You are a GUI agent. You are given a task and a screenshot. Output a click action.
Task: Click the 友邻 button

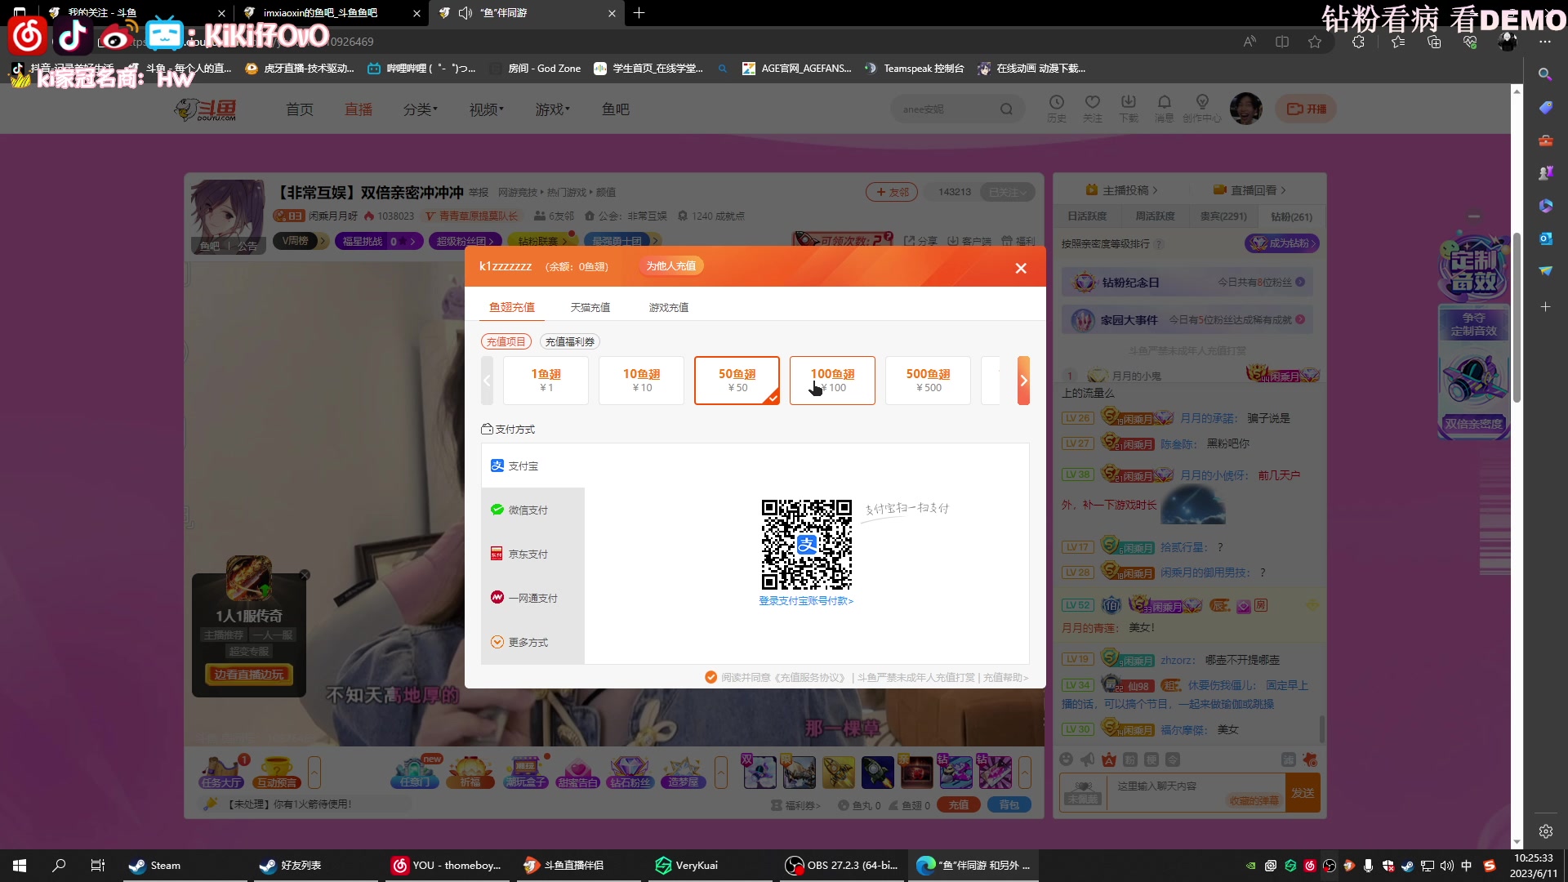pyautogui.click(x=892, y=192)
